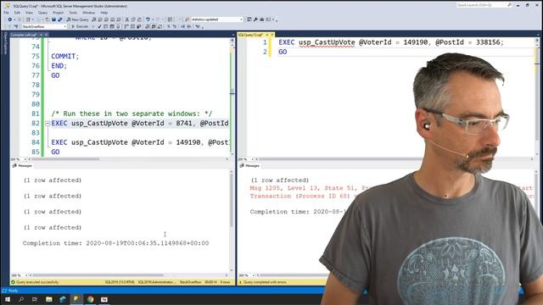
Task: Click Display Estimated Execution Plan icon
Action: coord(105,26)
